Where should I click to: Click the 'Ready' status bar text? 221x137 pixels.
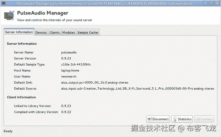pyautogui.click(x=8, y=131)
